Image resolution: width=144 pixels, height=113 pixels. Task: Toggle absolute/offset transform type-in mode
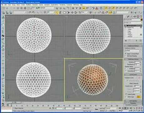[x=53, y=108]
